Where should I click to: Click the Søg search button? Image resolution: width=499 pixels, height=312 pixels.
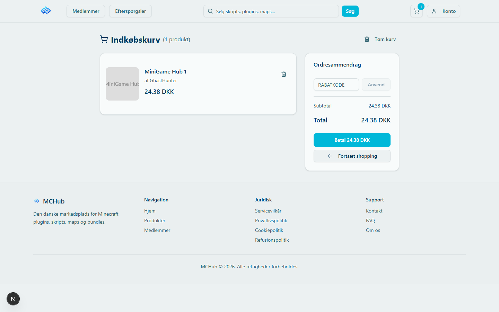[350, 11]
